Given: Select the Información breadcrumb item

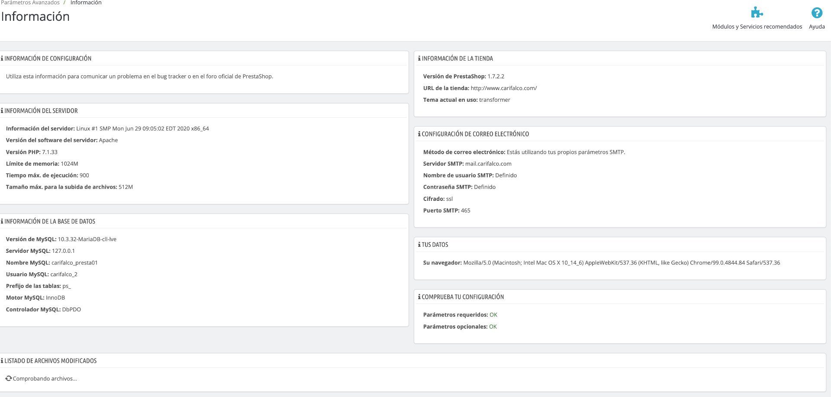Looking at the screenshot, I should [x=86, y=3].
